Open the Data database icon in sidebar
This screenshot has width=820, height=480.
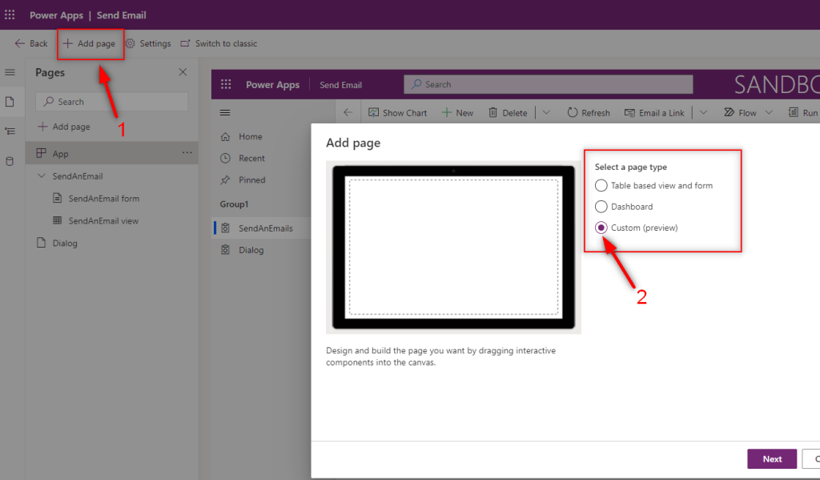(x=10, y=160)
